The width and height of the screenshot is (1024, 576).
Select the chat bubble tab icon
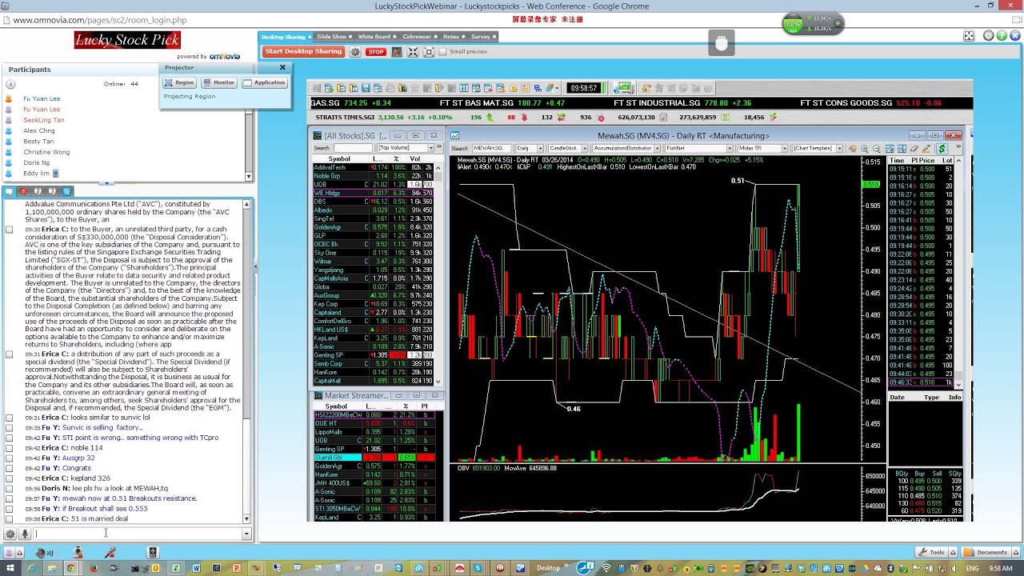click(10, 191)
